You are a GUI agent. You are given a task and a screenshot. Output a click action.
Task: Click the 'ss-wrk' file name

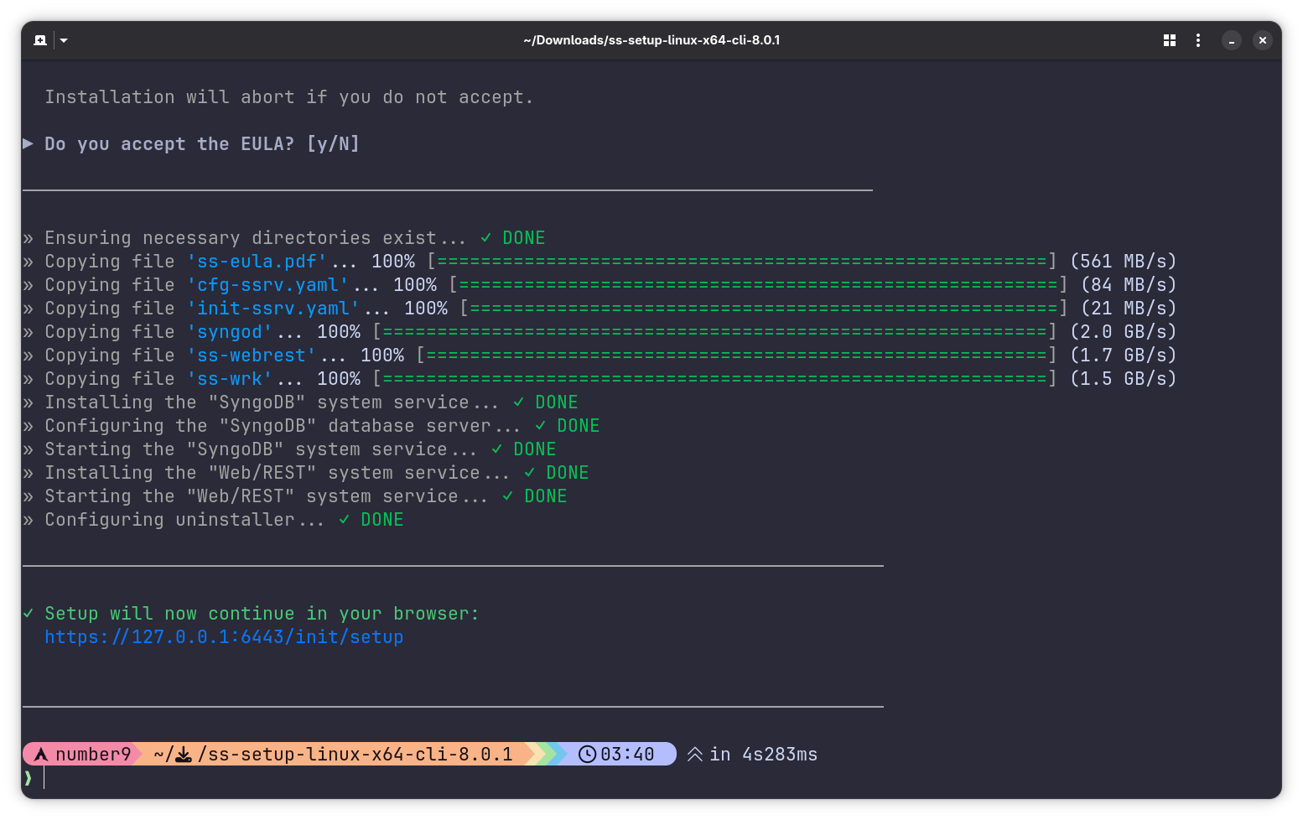(230, 379)
